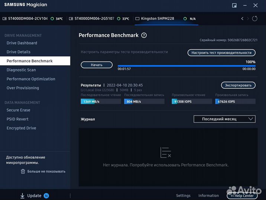Viewport: 266px width, 200px height.
Task: Click health status circle of ST4000DM006 drive
Action: click(119, 19)
